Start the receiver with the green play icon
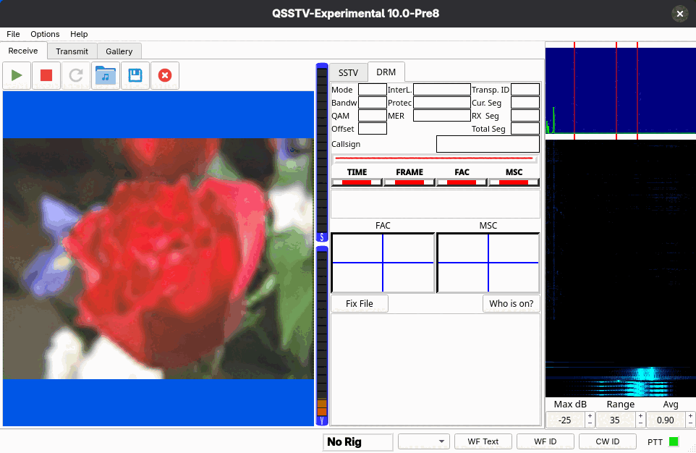Viewport: 696px width, 453px height. tap(17, 75)
